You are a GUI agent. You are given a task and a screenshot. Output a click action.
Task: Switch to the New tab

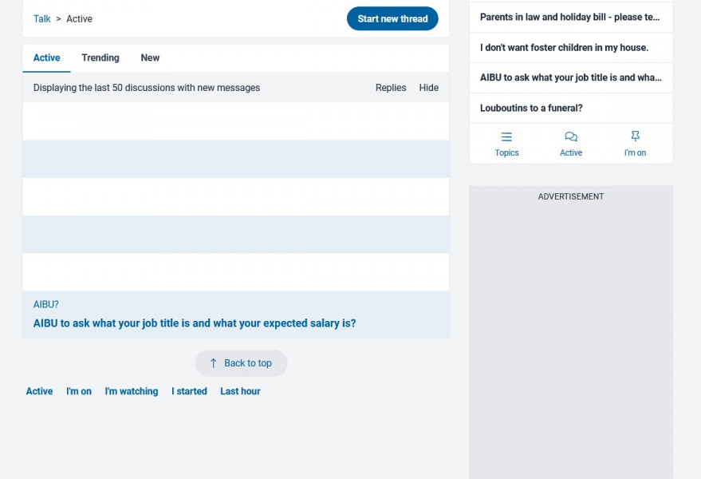150,58
